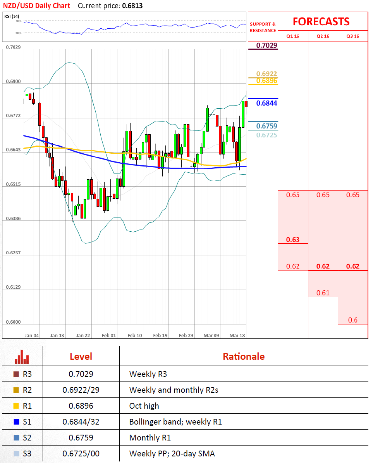This screenshot has height=463, width=373.
Task: Click the Monthly R1 rationale text
Action: coord(150,438)
